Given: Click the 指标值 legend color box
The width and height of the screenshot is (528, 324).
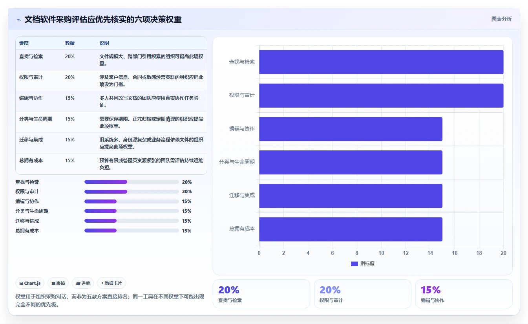Looking at the screenshot, I should point(354,264).
